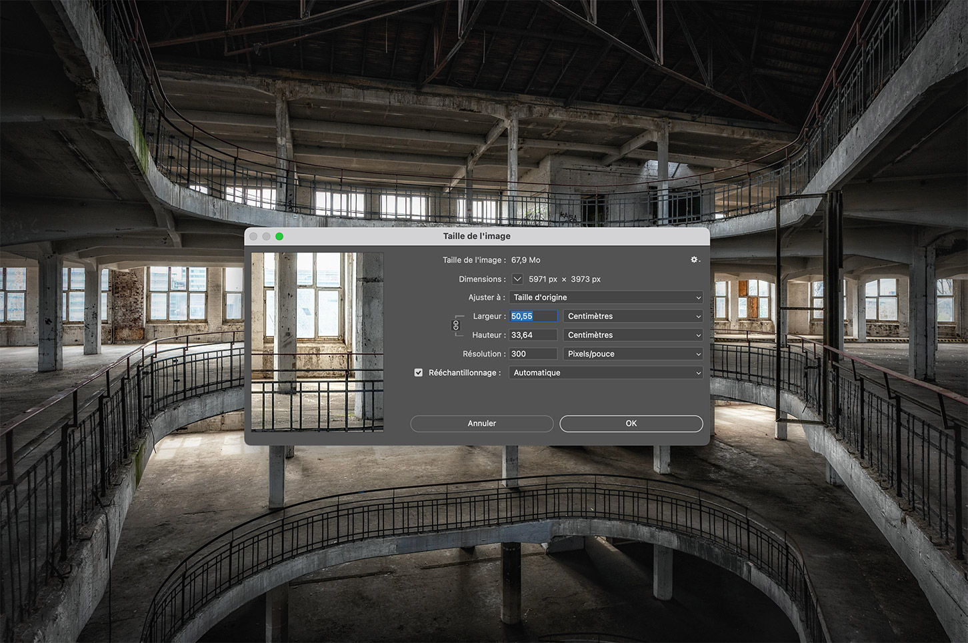
Task: Open the Largeur unit dropdown (Centimètres)
Action: pyautogui.click(x=633, y=316)
